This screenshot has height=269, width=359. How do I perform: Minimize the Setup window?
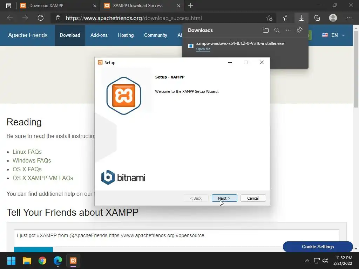(x=230, y=62)
